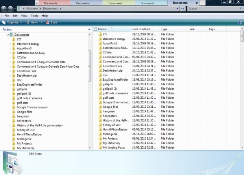
Task: Select Command and Conquer Generals Zero Hour Data
Action: click(x=48, y=66)
